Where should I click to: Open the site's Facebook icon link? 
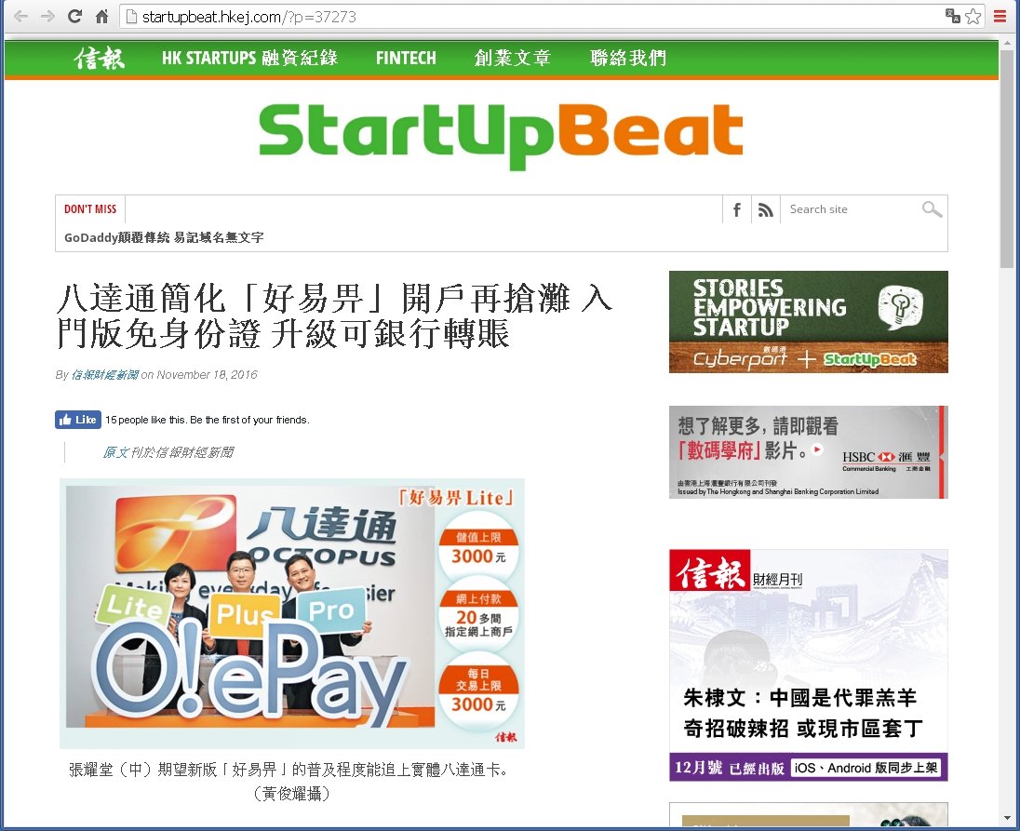coord(736,210)
